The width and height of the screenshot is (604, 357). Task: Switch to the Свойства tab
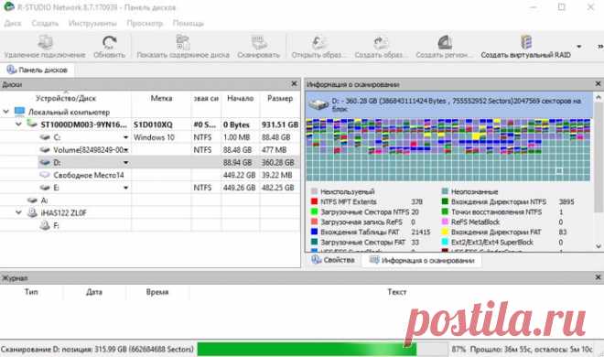click(333, 260)
